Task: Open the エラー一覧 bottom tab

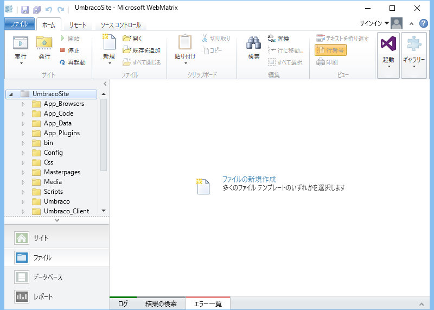Action: coord(208,303)
